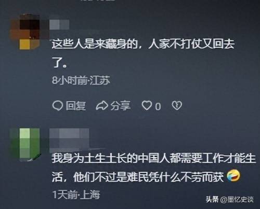Open the brown pixelated avatar profile

pyautogui.click(x=25, y=32)
